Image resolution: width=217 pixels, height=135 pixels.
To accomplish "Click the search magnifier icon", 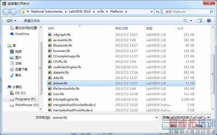I will click(211, 12).
